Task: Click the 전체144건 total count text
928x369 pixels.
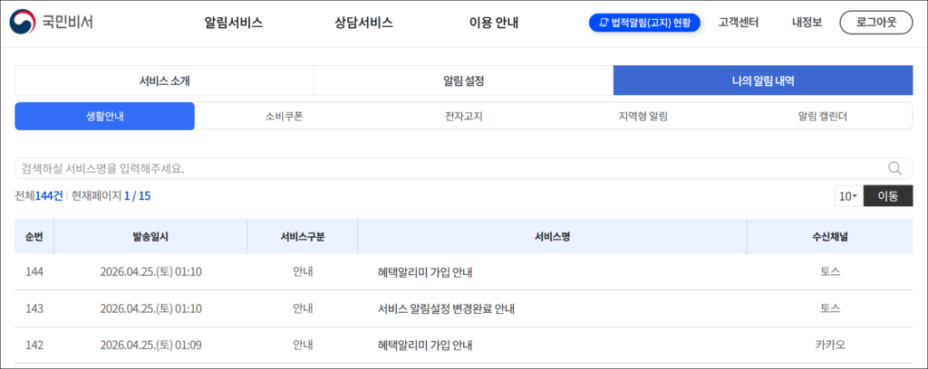Action: (38, 196)
